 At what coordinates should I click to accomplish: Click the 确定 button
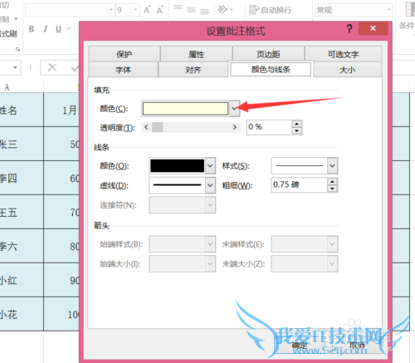(x=300, y=346)
